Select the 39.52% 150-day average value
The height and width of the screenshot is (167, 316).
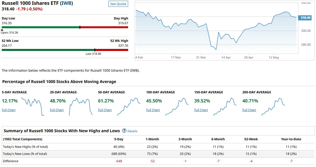[x=202, y=101]
